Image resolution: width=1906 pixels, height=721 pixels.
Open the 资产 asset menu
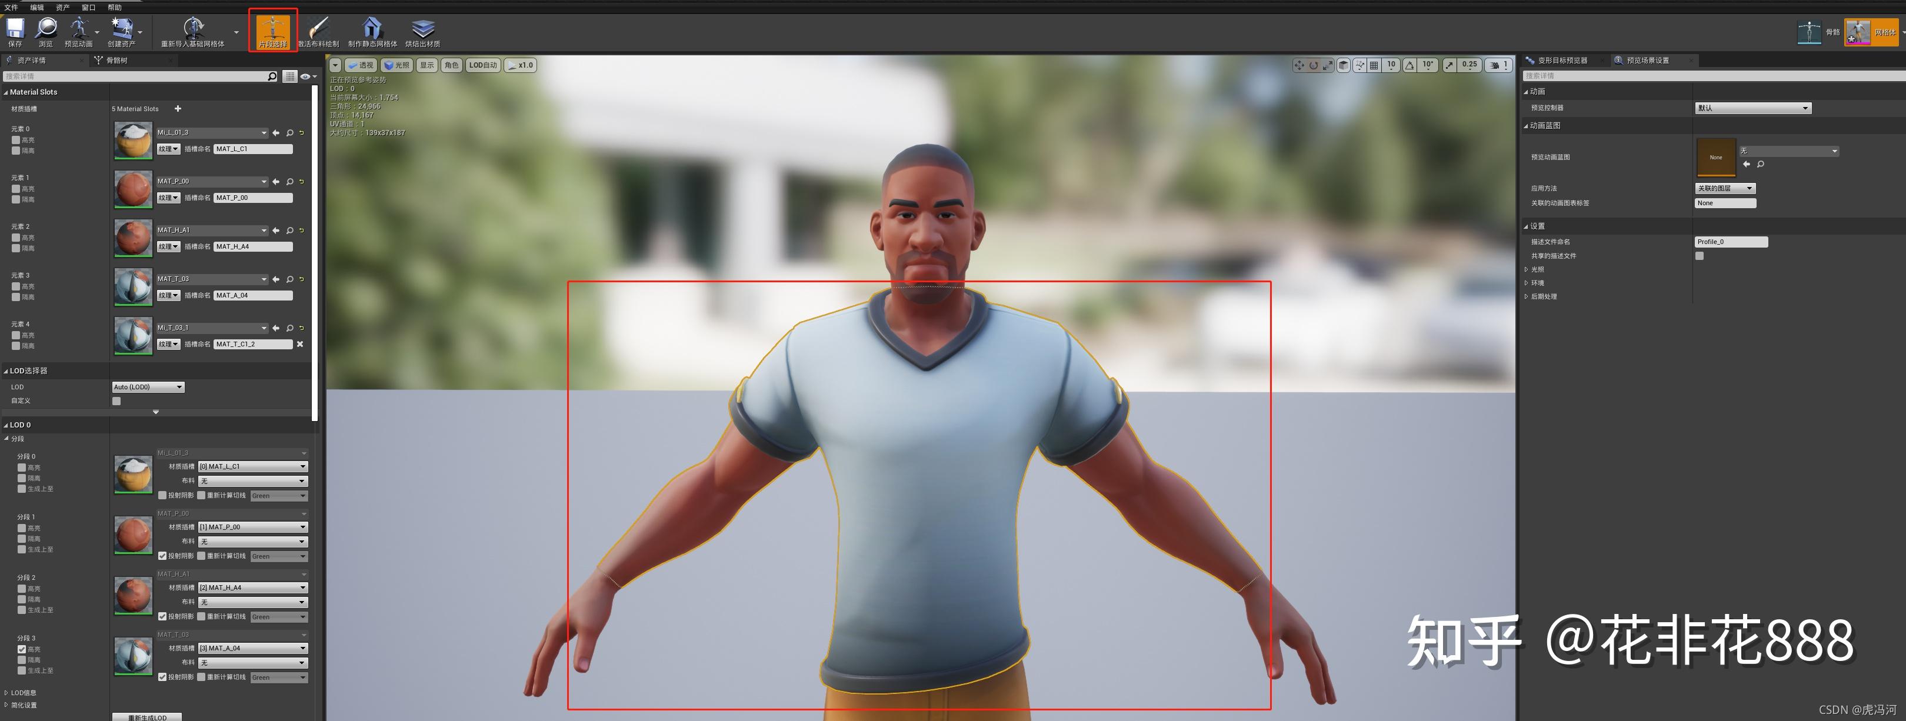[x=63, y=8]
